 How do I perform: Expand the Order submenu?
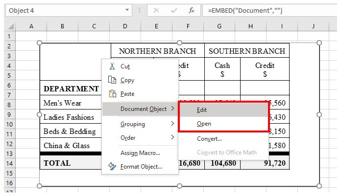(140, 138)
